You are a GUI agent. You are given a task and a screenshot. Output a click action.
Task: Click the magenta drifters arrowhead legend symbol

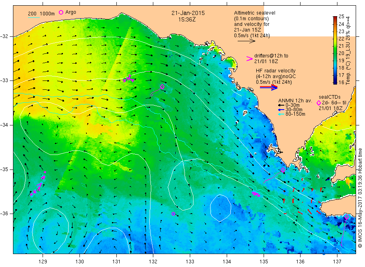pos(249,59)
